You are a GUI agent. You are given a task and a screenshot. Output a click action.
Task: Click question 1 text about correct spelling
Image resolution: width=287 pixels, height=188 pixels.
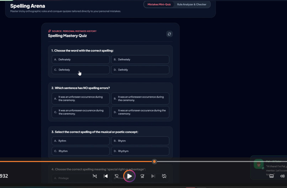(82, 50)
